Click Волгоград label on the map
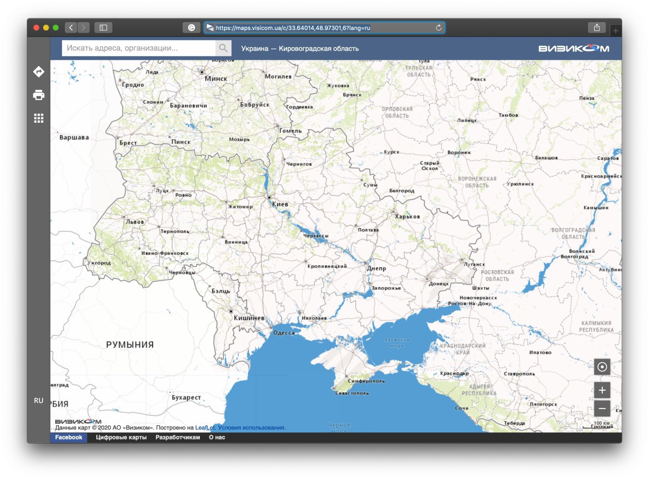 pyautogui.click(x=574, y=257)
